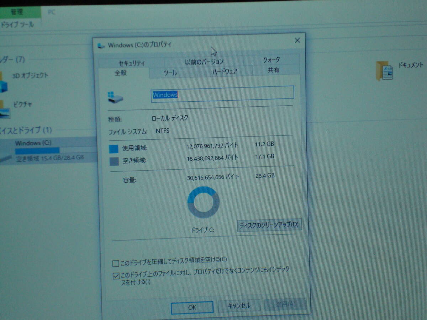Collapse the フォルダー (7) group header

[12, 59]
